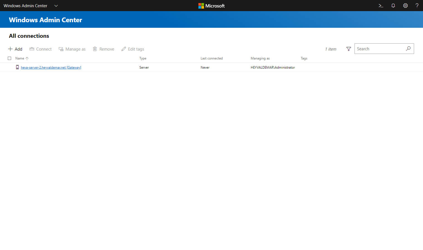This screenshot has width=423, height=250.
Task: Click the Manage as button
Action: pos(72,49)
